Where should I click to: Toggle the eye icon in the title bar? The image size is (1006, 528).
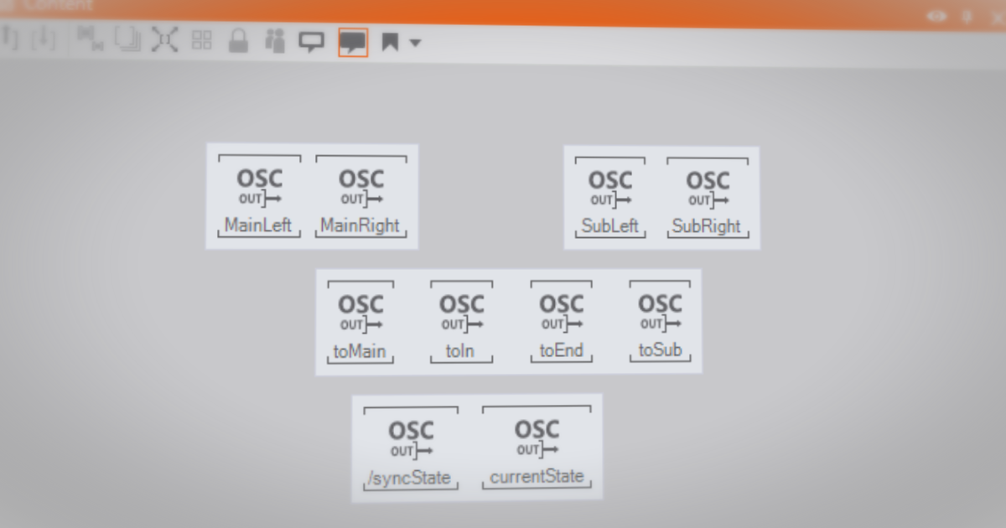point(936,16)
